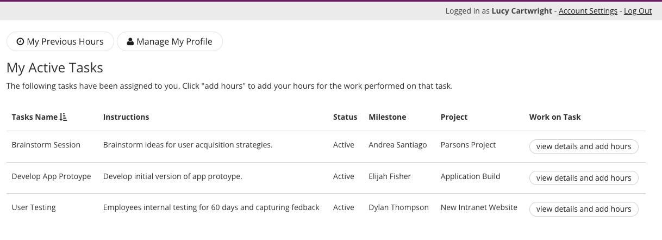Click the person icon on Manage My Profile
This screenshot has width=662, height=240.
click(x=130, y=42)
